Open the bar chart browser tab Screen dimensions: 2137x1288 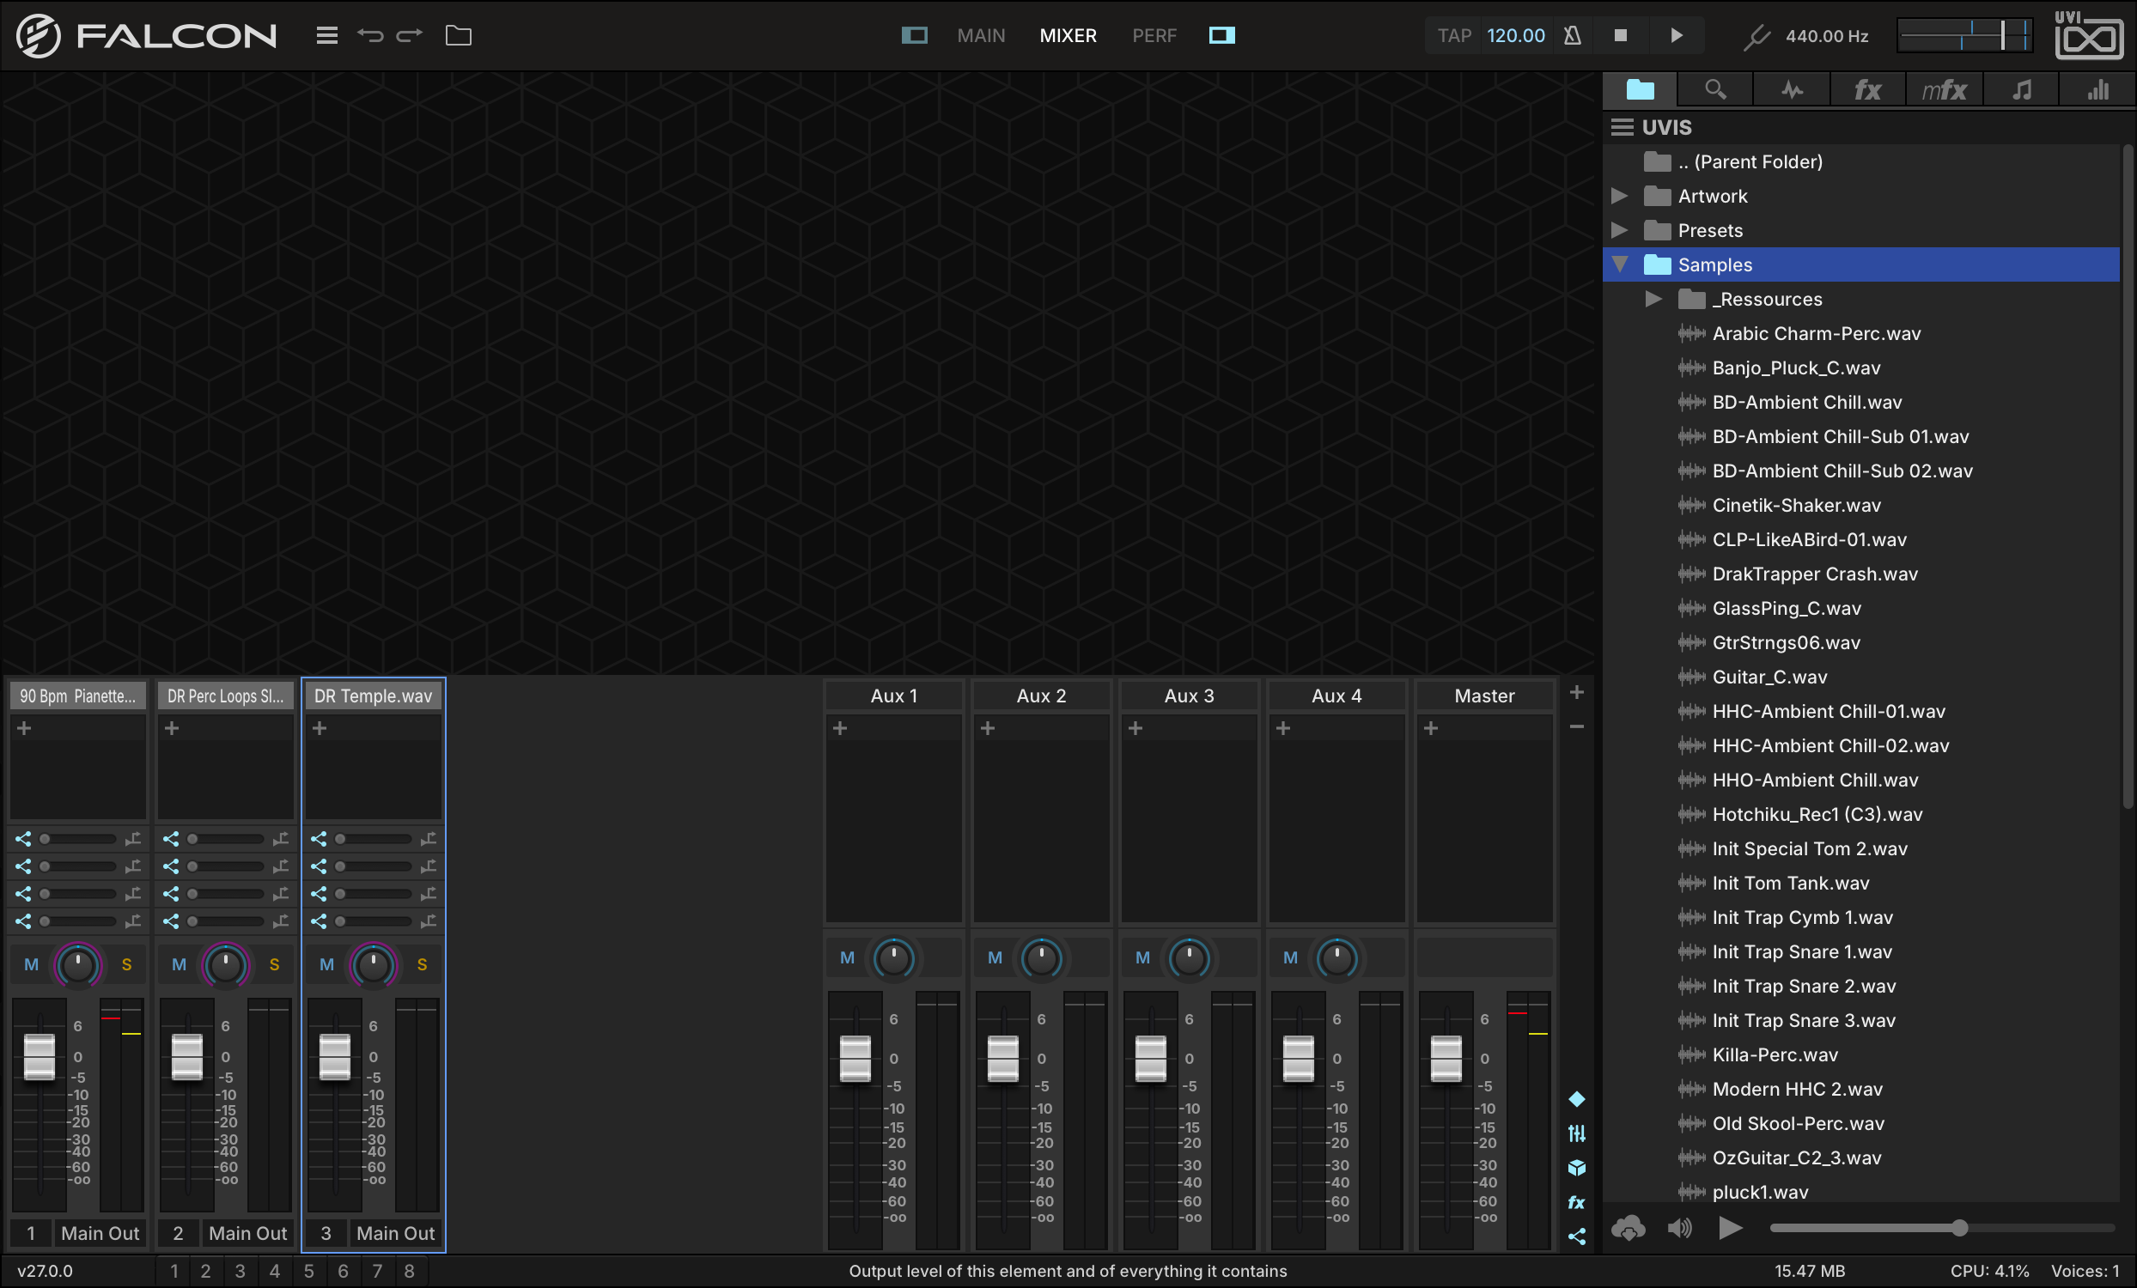point(2097,90)
